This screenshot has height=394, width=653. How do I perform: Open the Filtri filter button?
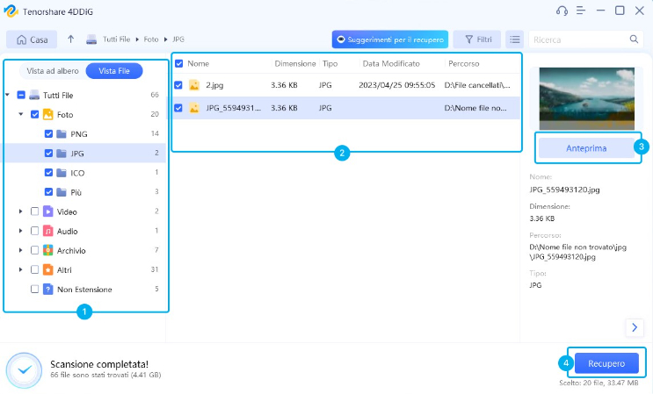pyautogui.click(x=478, y=39)
